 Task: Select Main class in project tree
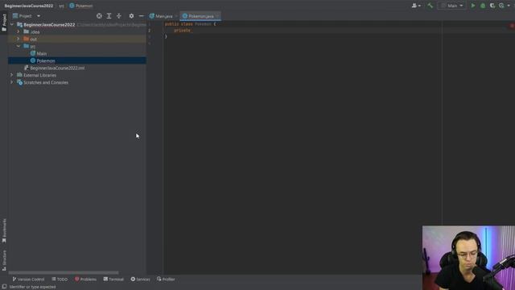(41, 53)
